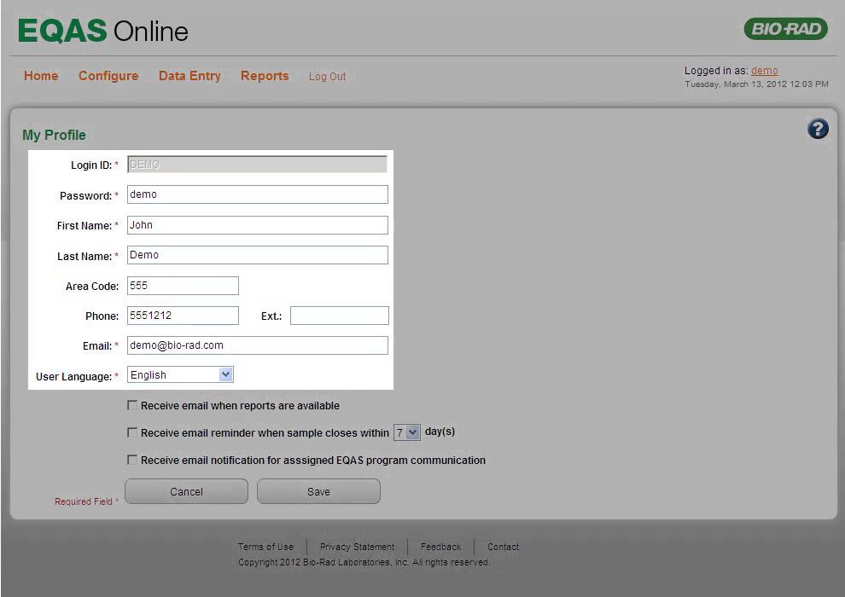Click the Email address field
The width and height of the screenshot is (845, 597).
[x=258, y=345]
